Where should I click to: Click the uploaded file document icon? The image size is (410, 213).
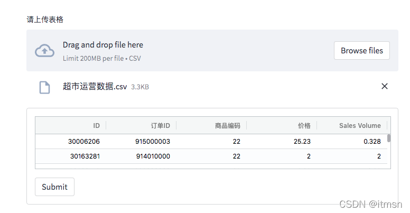click(44, 87)
